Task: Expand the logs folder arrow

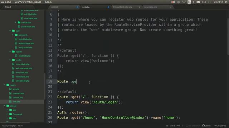Action: coord(7,118)
